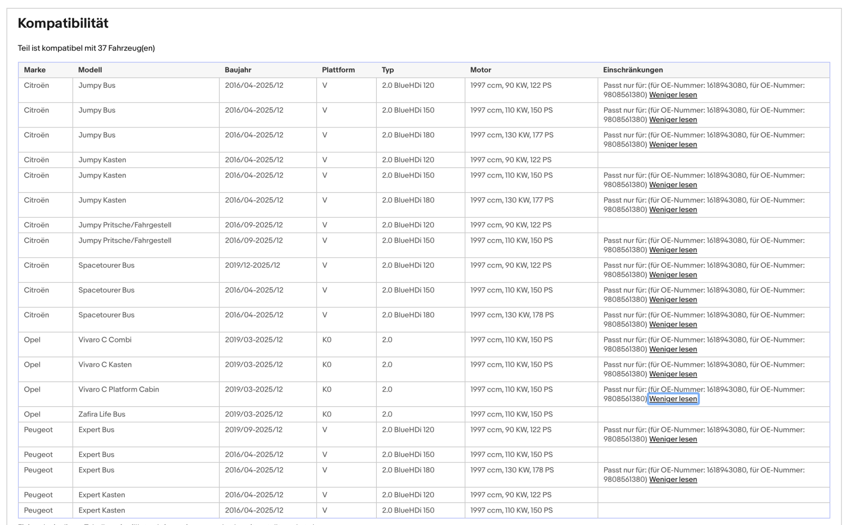
Task: Collapse restrictions for Jumpy Kasten BlueHDi 180
Action: tap(673, 210)
